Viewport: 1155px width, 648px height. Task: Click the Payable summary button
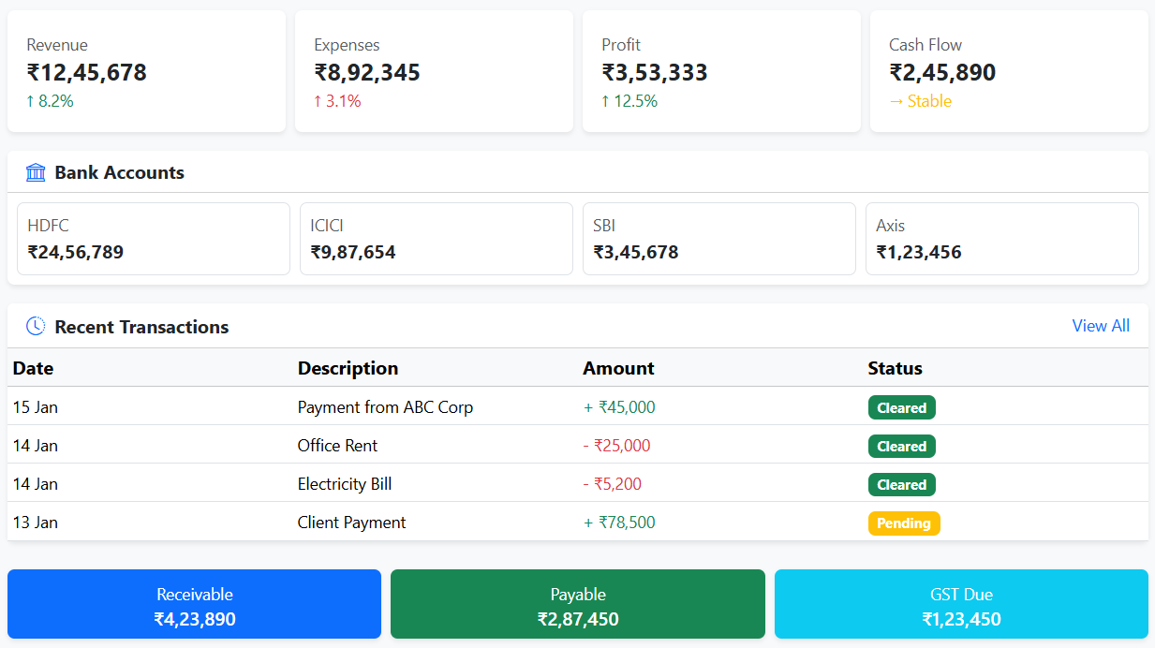(577, 604)
